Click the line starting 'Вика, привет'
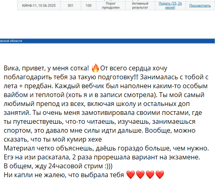 point(86,68)
